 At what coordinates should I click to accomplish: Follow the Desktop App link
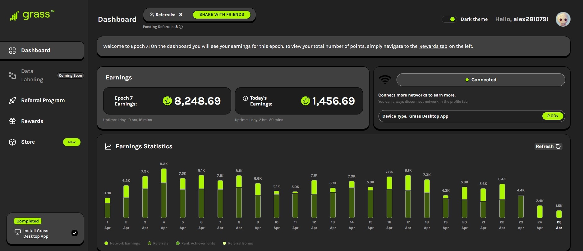36,236
